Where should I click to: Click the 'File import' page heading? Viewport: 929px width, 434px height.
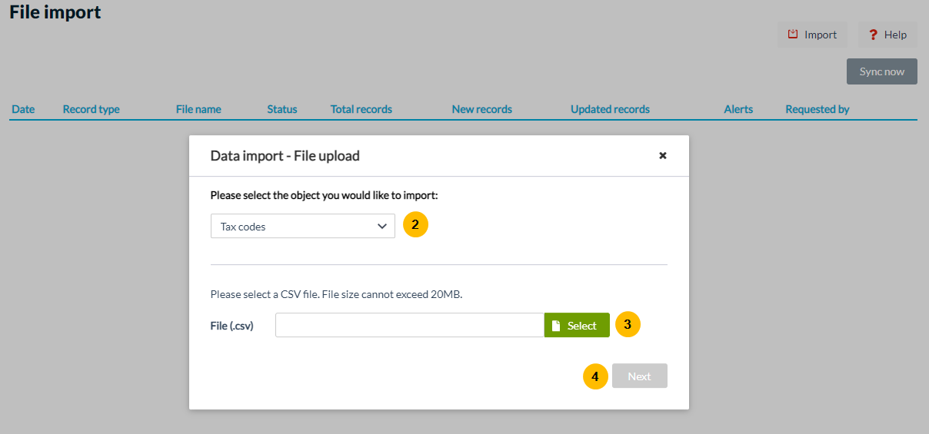point(55,12)
